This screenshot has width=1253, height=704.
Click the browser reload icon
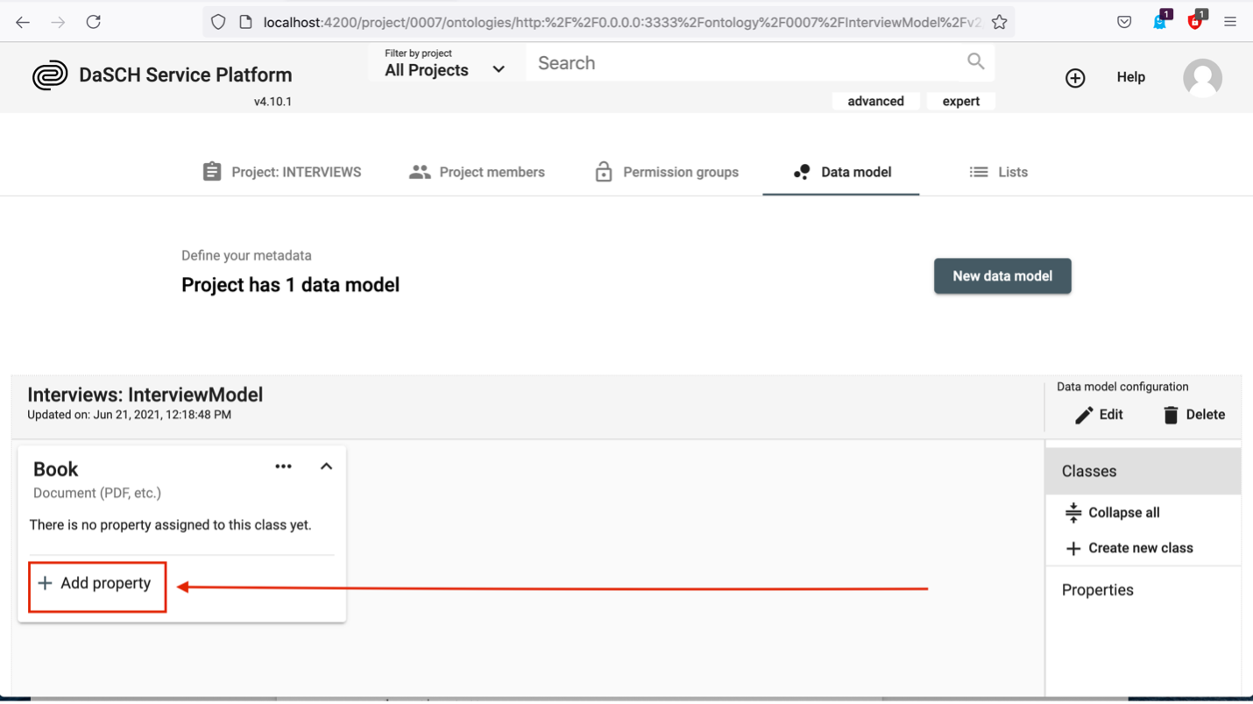(x=94, y=22)
